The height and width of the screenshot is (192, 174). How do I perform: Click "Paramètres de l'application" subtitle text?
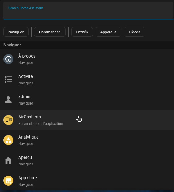click(x=41, y=124)
